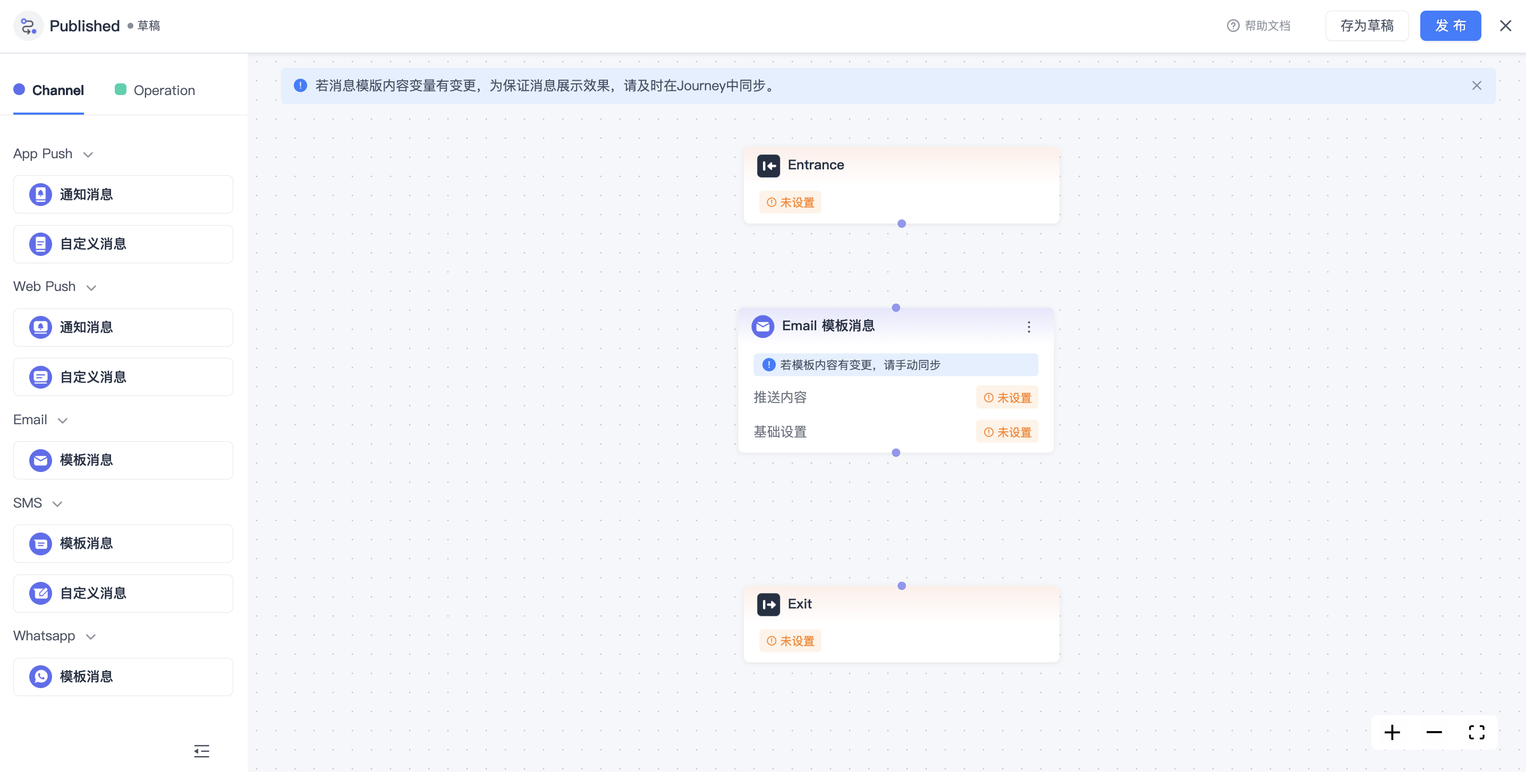1526x772 pixels.
Task: Select the Web Push 通知消息 node icon
Action: [x=40, y=327]
